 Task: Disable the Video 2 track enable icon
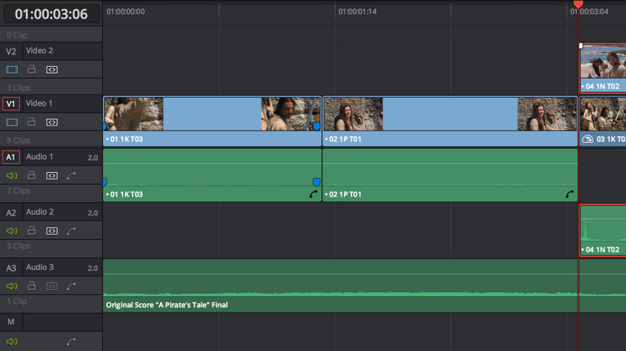tap(12, 70)
